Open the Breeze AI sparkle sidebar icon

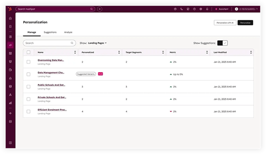[10, 113]
